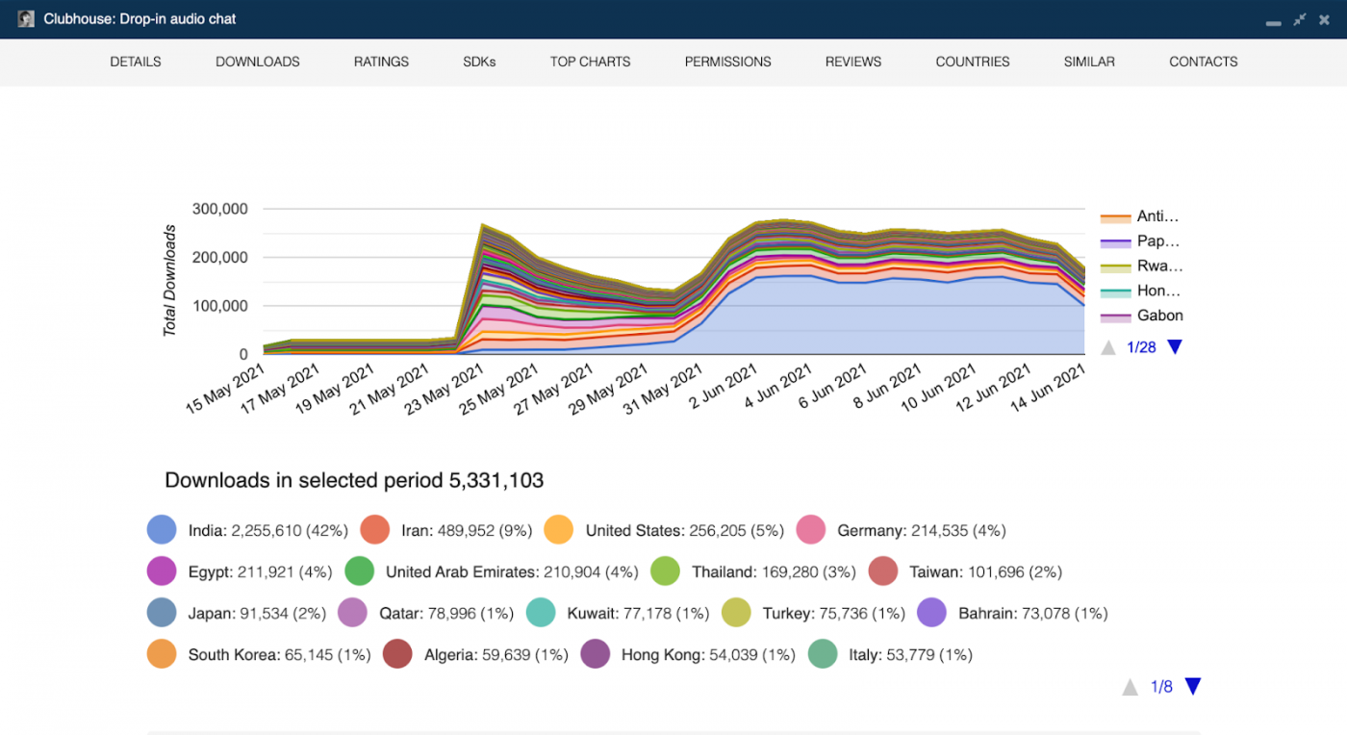
Task: Click the text United Arab Emirates: 210,904 (4%)
Action: pyautogui.click(x=512, y=571)
